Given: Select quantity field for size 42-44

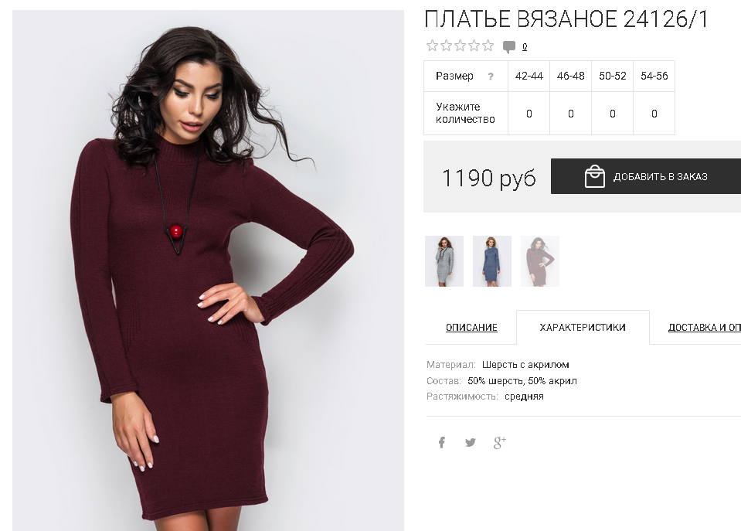Looking at the screenshot, I should tap(529, 114).
